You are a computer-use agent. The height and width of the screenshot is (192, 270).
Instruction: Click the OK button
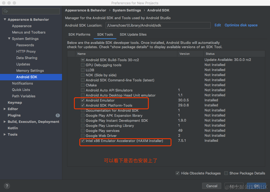pos(256,186)
